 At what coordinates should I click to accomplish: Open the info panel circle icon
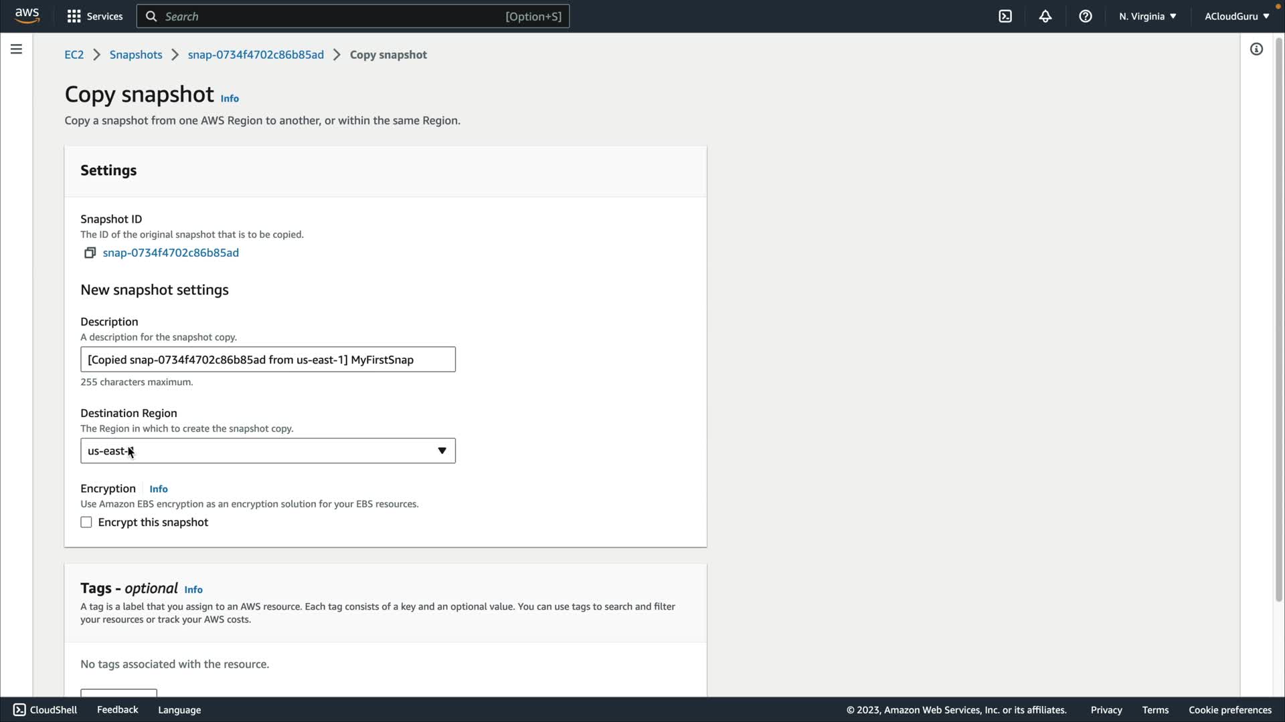tap(1256, 49)
